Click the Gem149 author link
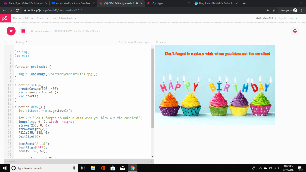The width and height of the screenshot is (306, 172). (x=95, y=31)
